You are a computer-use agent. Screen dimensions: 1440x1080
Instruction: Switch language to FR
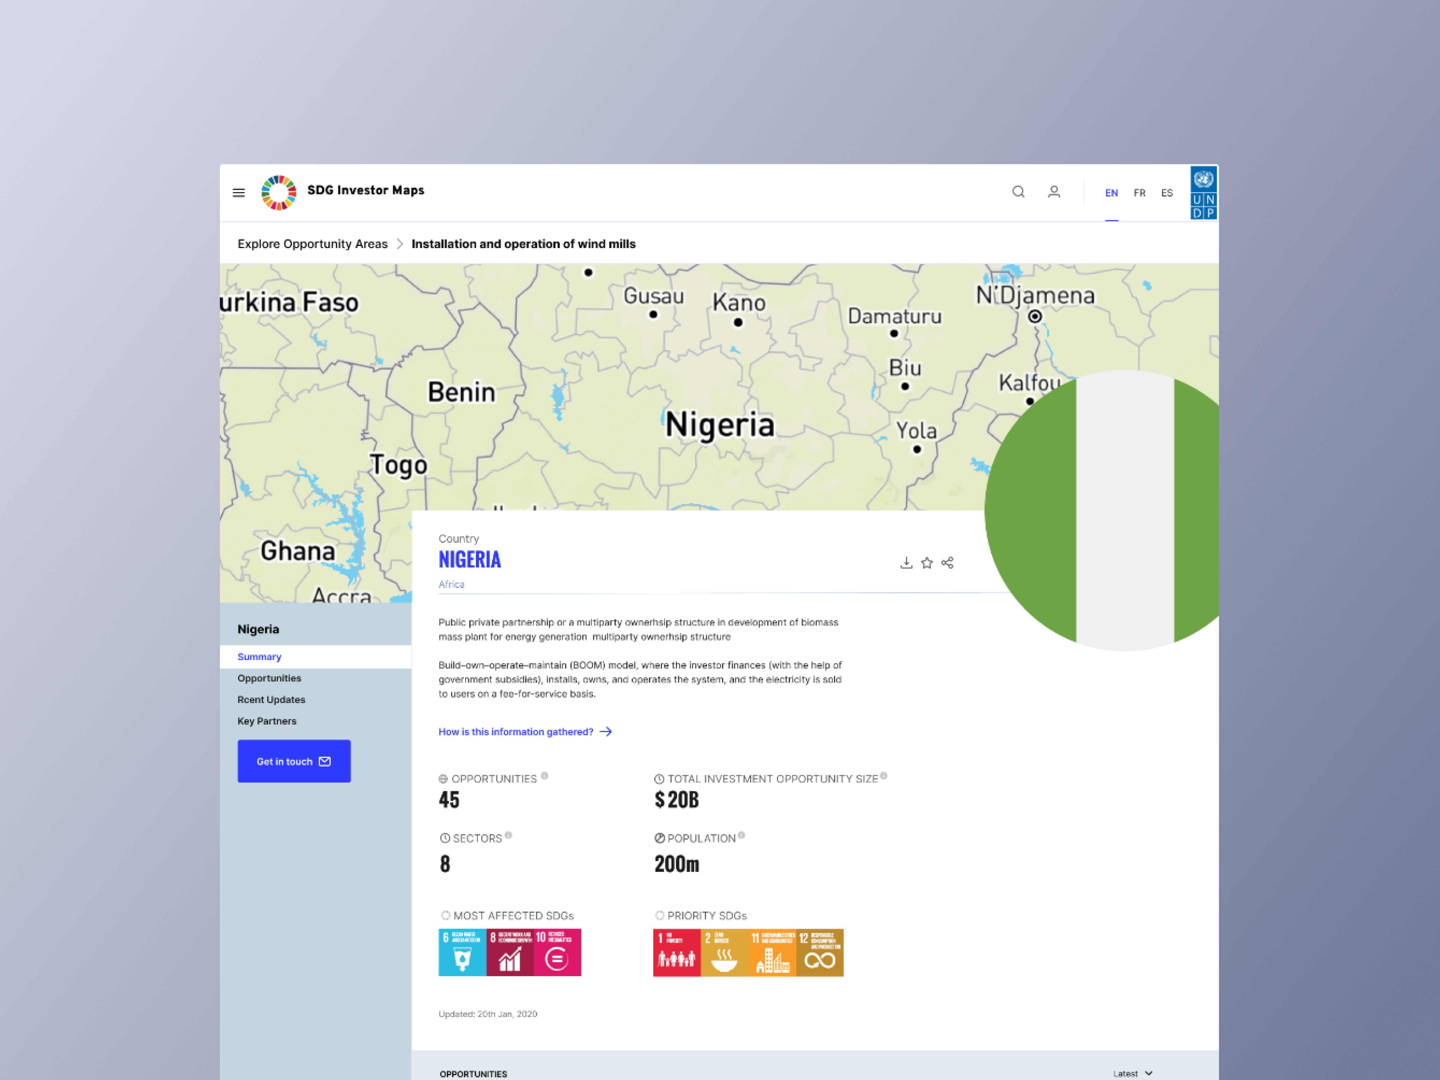(x=1139, y=193)
